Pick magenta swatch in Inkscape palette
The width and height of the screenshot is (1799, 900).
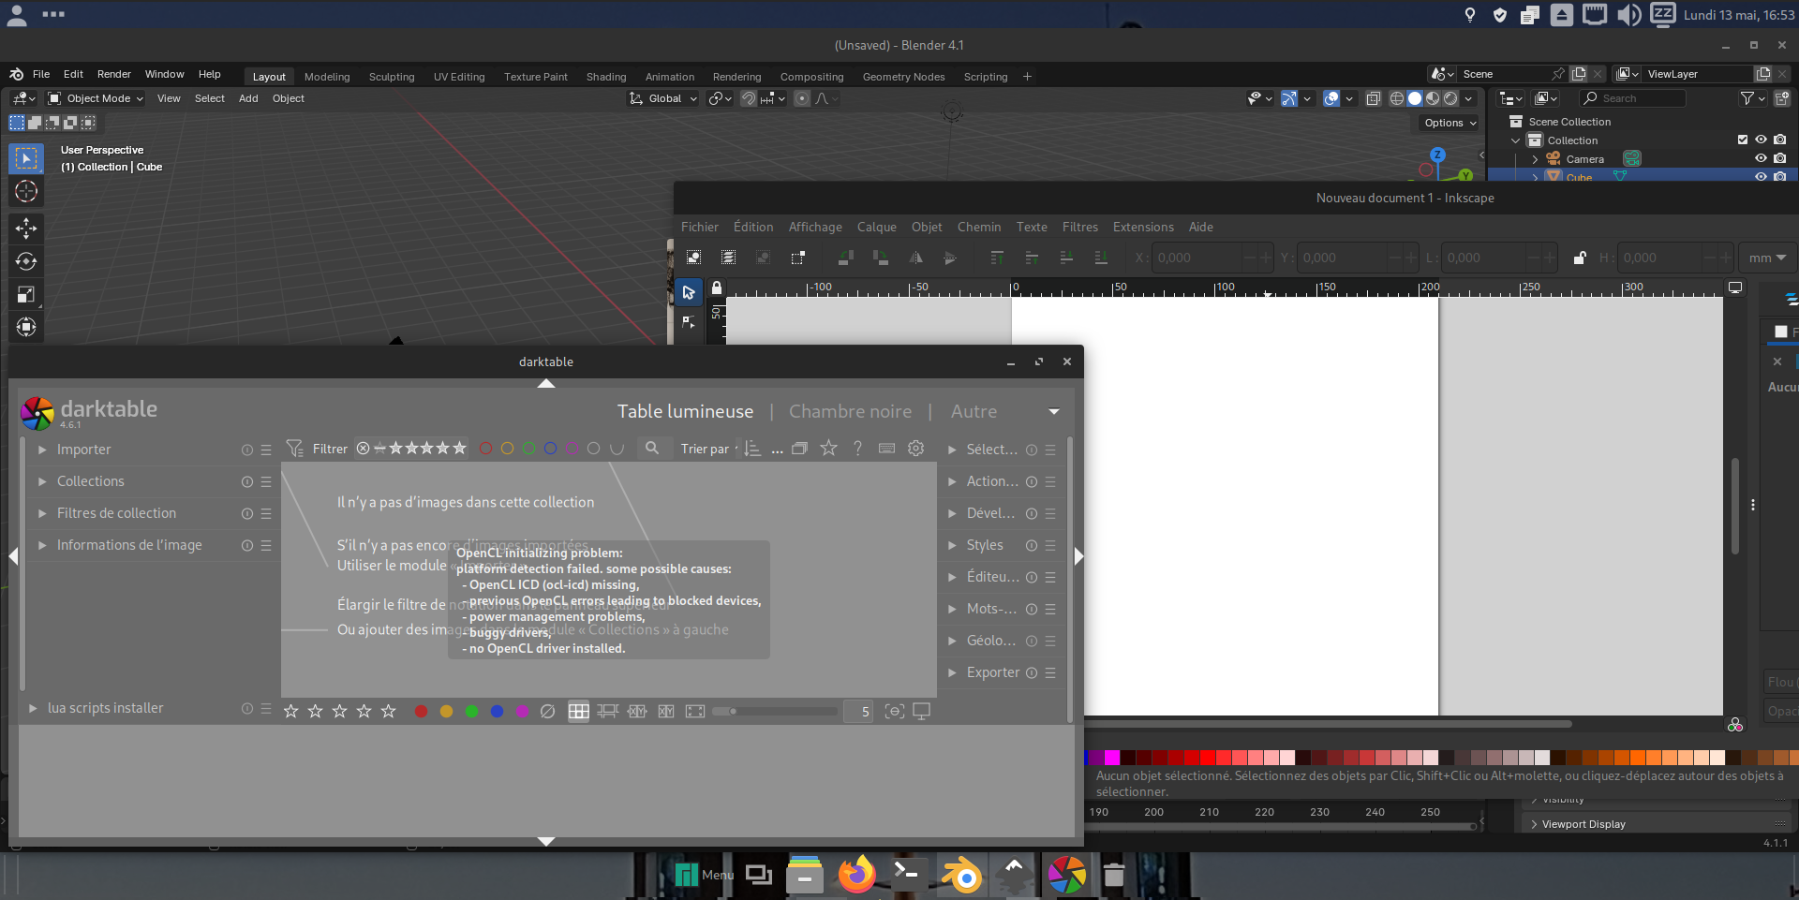pyautogui.click(x=1112, y=758)
